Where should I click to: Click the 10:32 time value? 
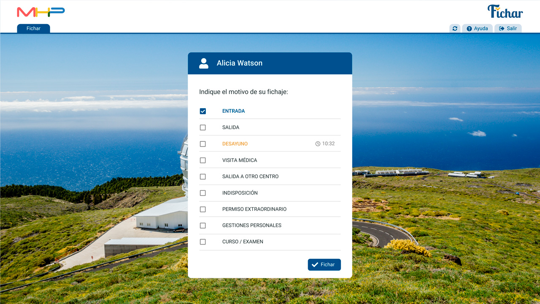328,144
